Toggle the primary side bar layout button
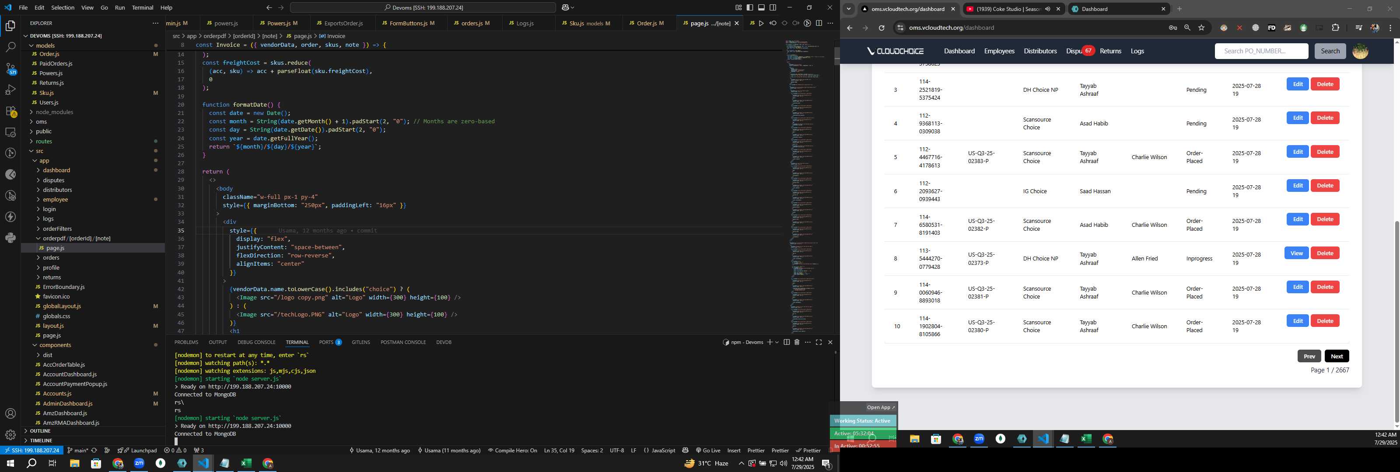This screenshot has width=1400, height=472. (x=749, y=7)
